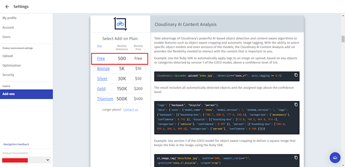Click the Contact us link
The height and width of the screenshot is (167, 345).
tap(131, 110)
